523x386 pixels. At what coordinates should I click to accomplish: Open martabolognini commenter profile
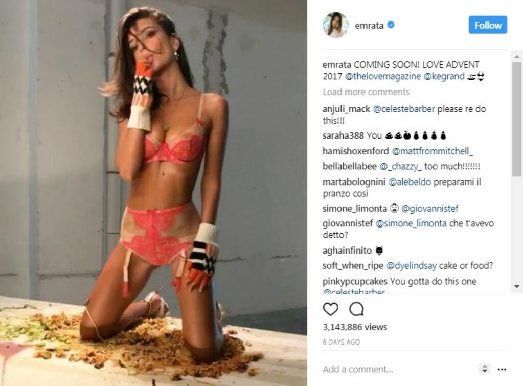pyautogui.click(x=354, y=182)
